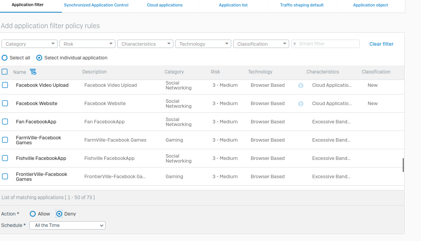Open the Classification filter dropdown
Viewport: 421px width, 241px height.
[x=261, y=44]
